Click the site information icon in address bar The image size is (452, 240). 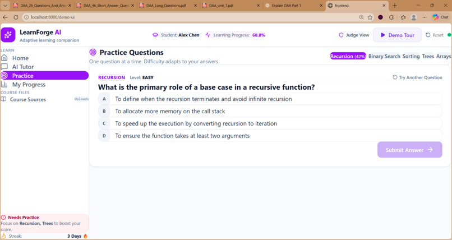[x=26, y=17]
